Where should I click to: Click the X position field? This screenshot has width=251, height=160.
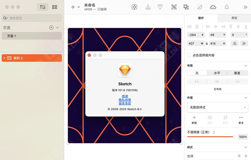(x=196, y=35)
